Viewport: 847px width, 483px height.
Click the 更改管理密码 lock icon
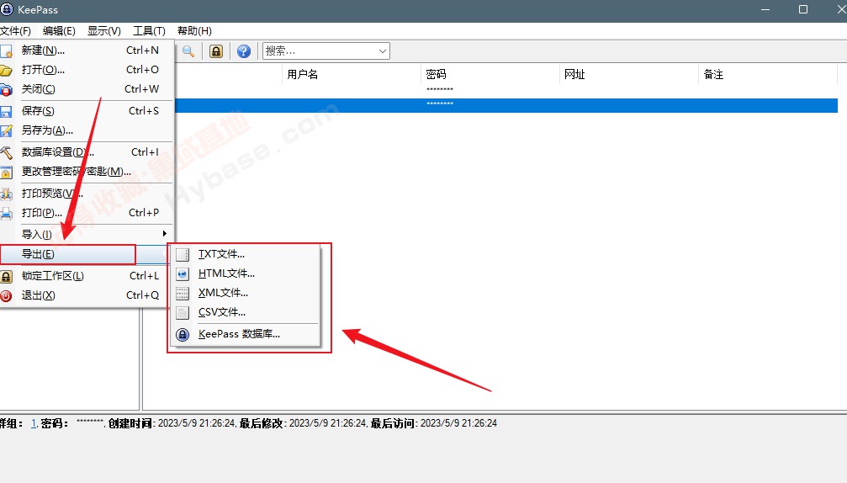[x=6, y=172]
